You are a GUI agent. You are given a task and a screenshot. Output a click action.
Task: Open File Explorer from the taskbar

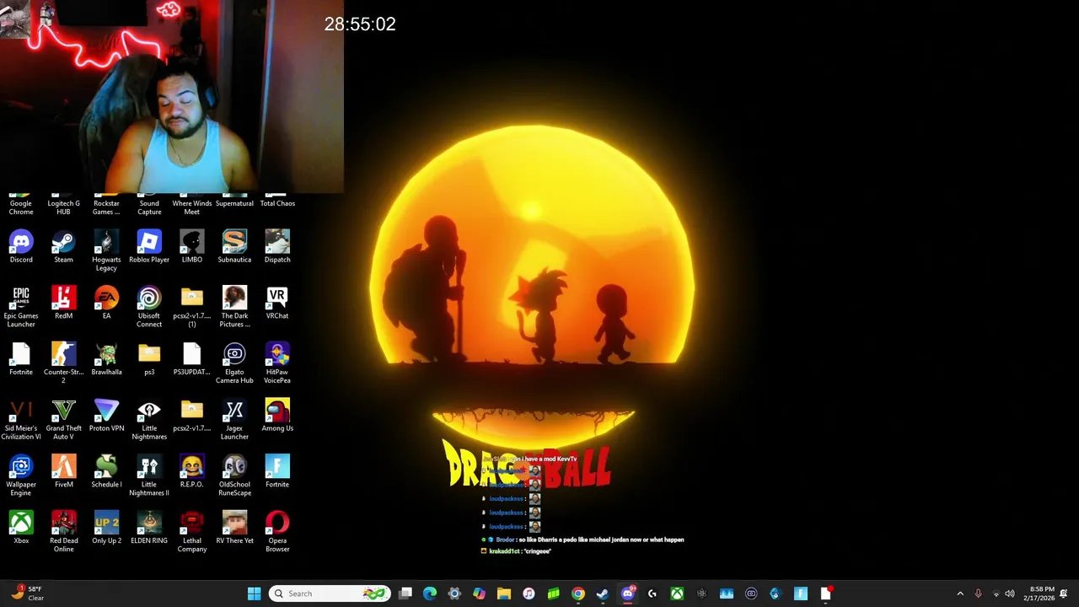tap(504, 594)
